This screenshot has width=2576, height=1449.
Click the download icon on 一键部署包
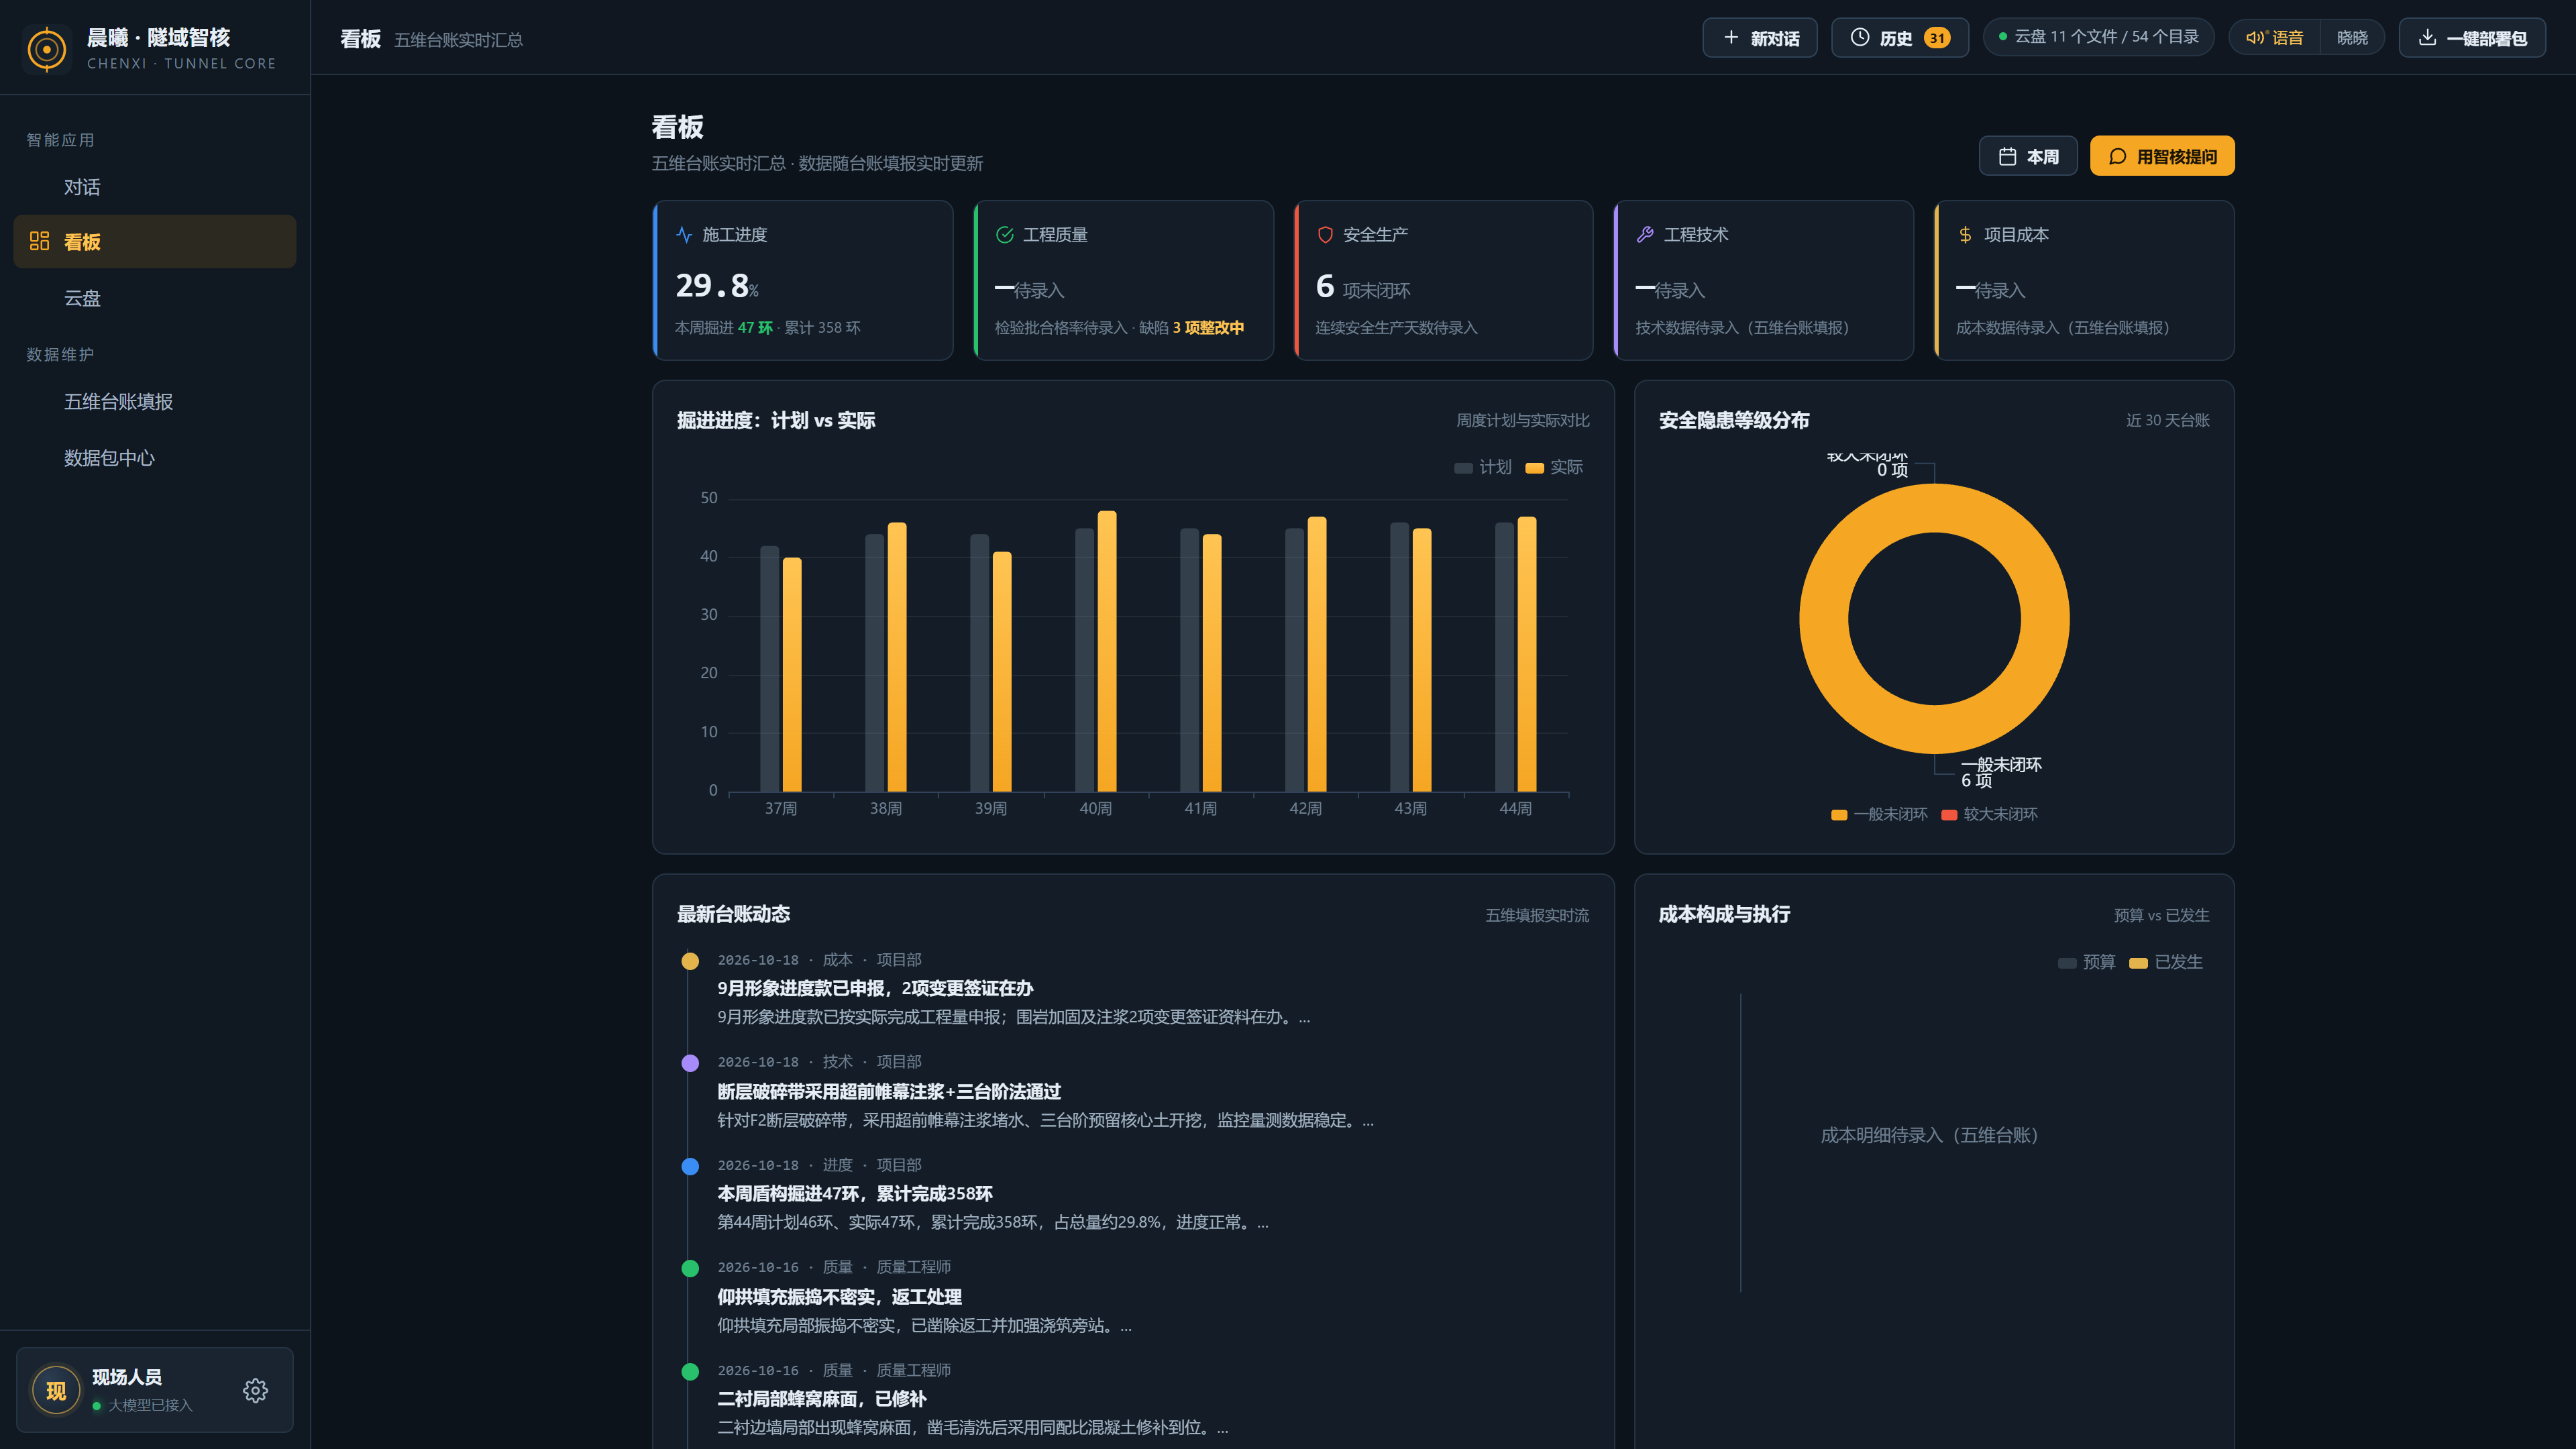[2427, 37]
